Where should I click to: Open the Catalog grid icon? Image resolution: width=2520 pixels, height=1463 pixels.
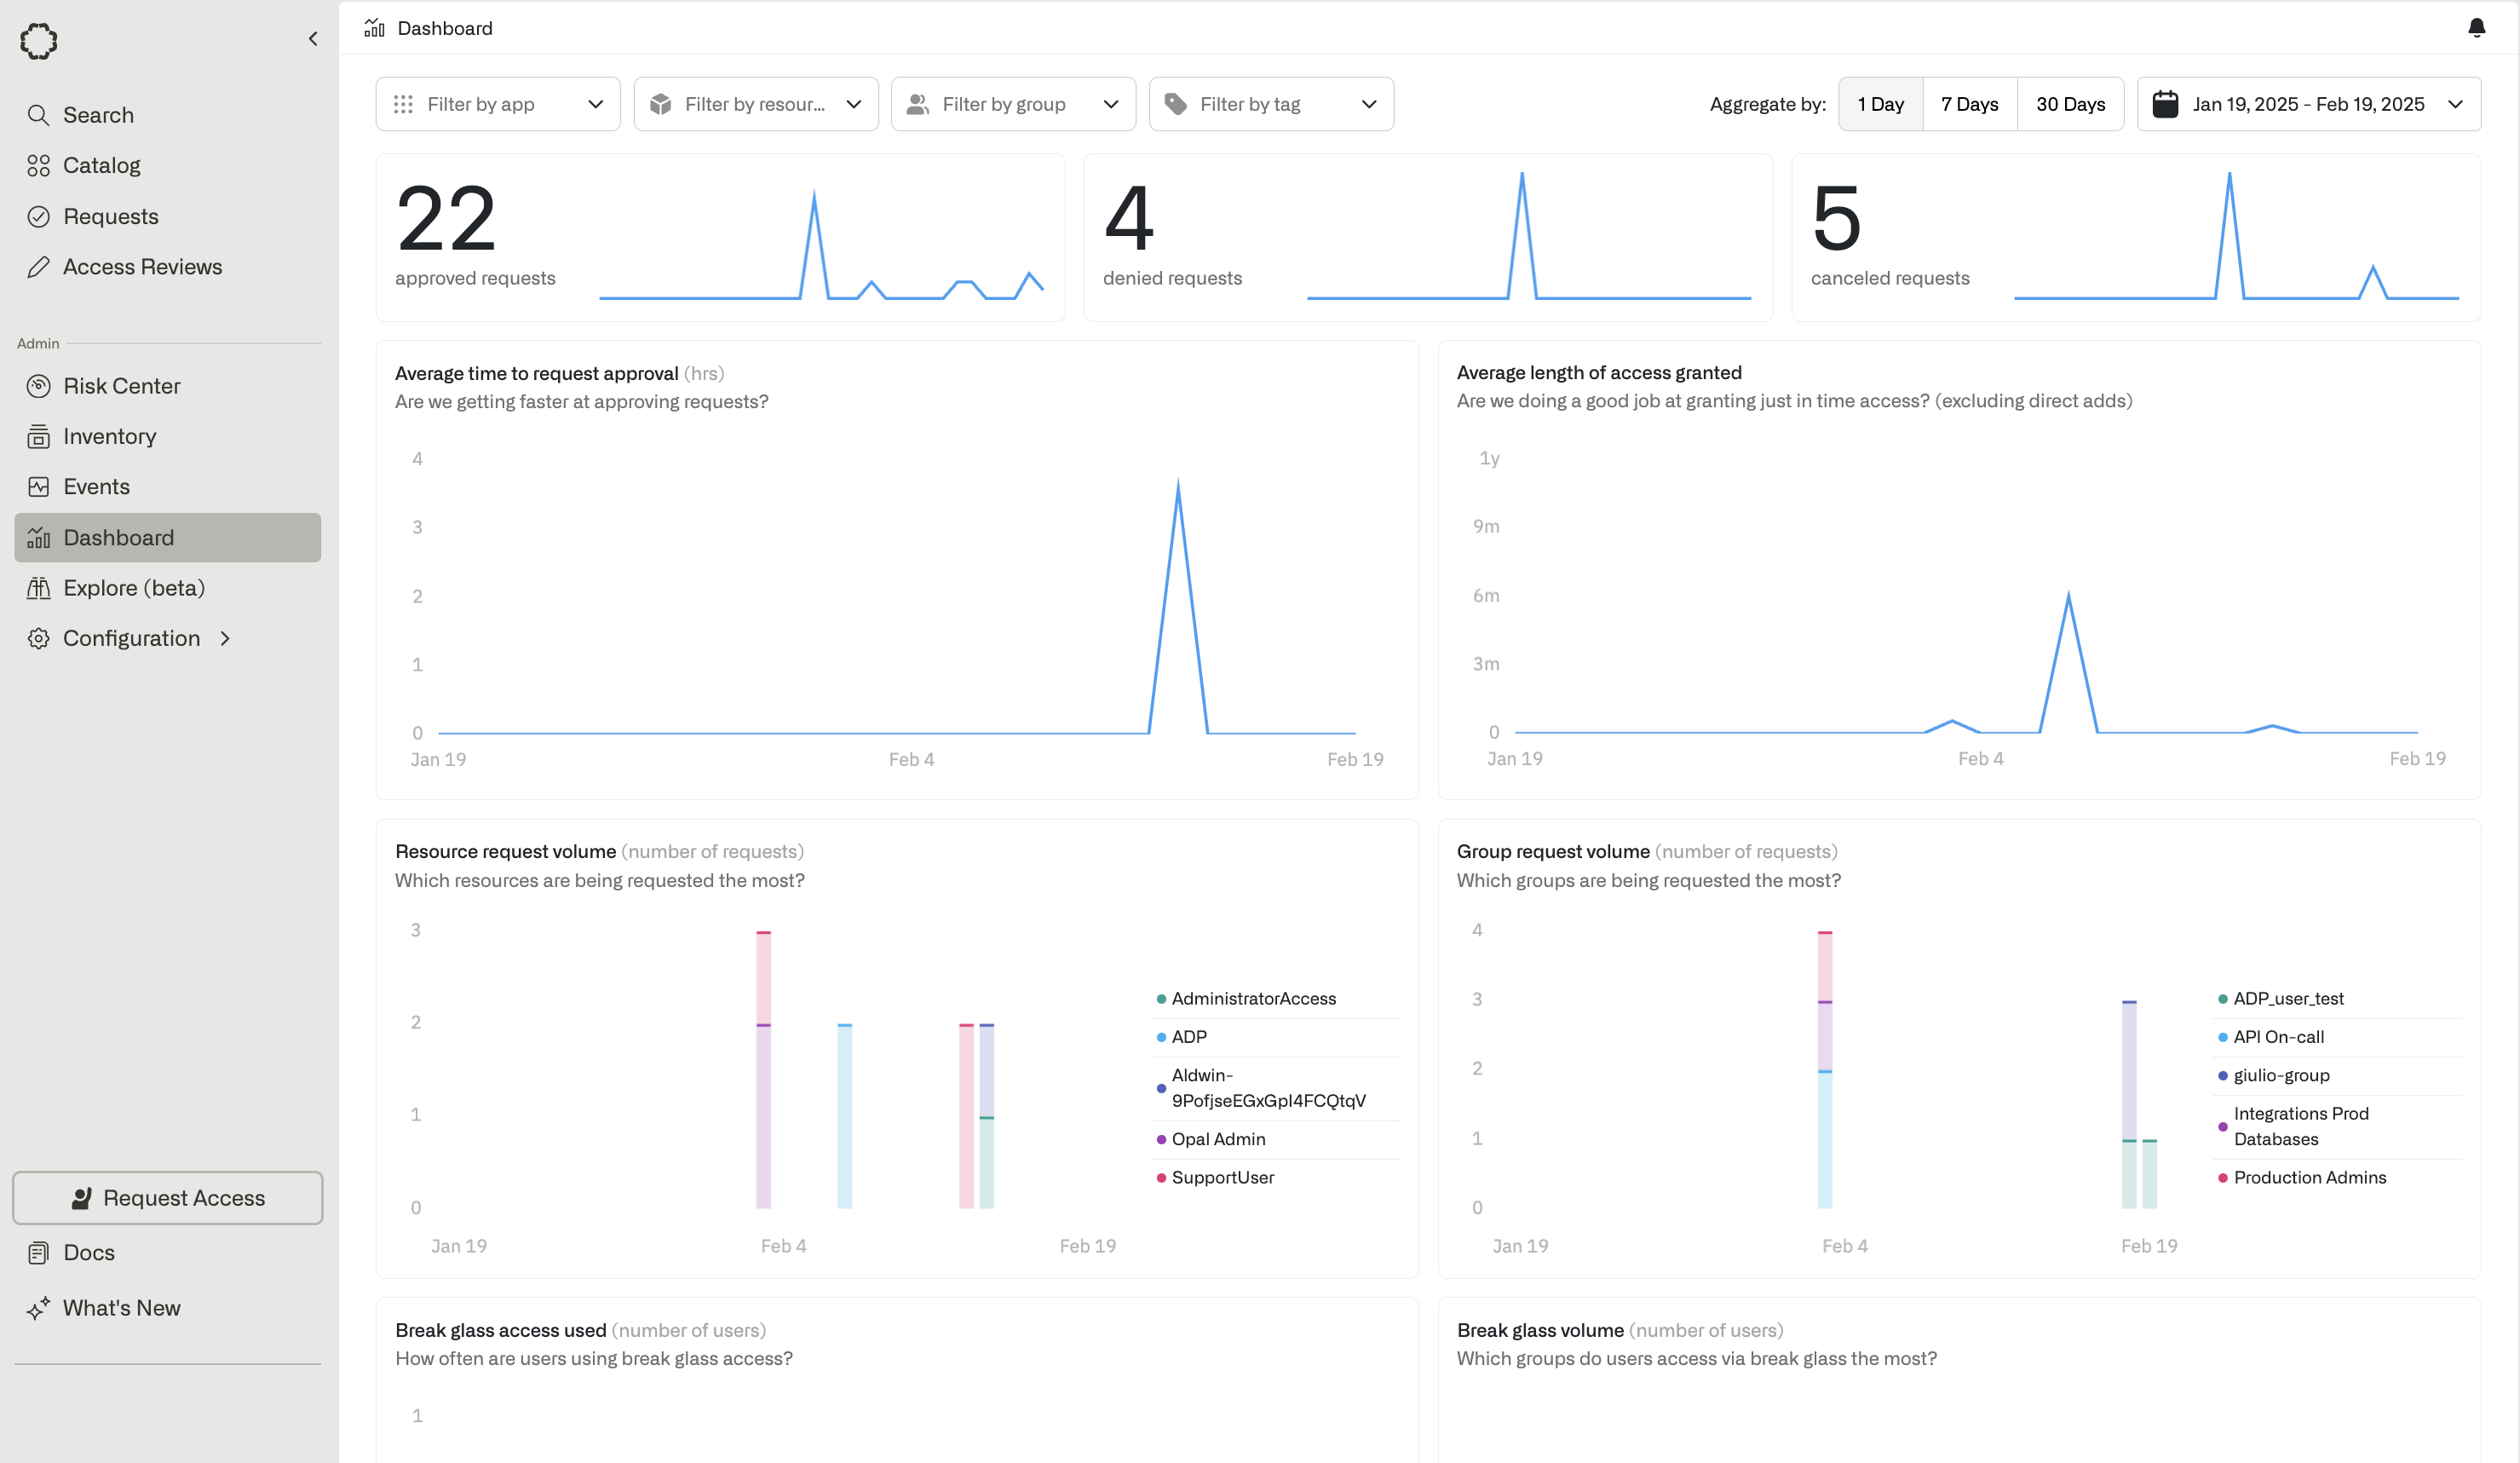tap(38, 166)
